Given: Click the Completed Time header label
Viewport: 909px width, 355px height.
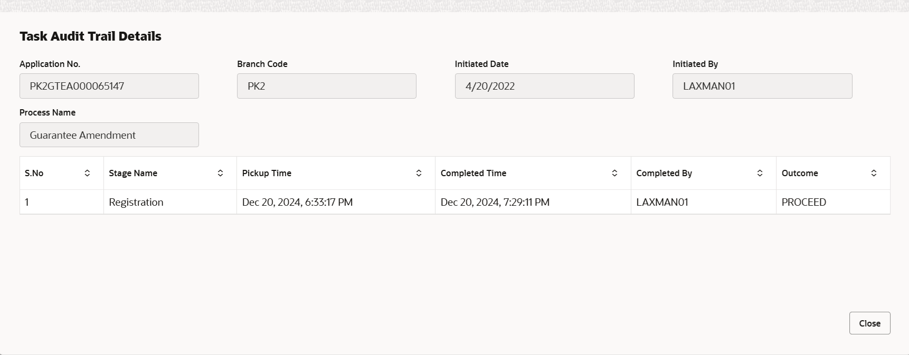Looking at the screenshot, I should (474, 173).
